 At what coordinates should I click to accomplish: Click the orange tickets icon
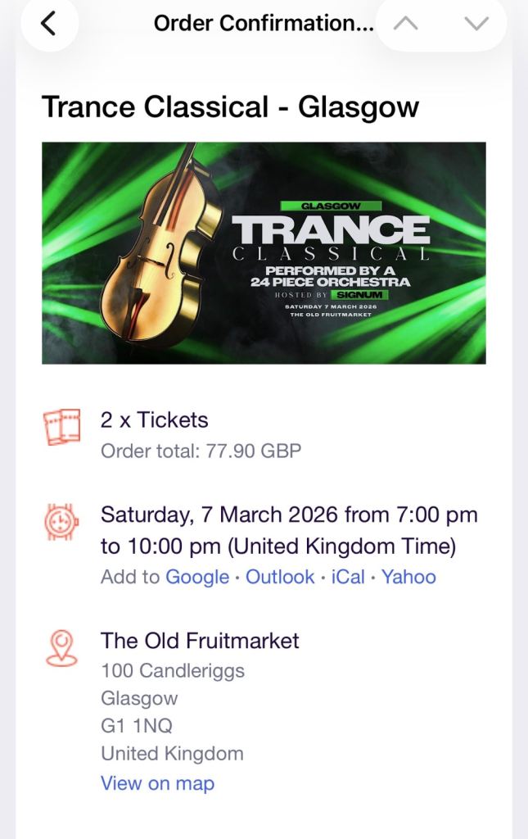(62, 427)
